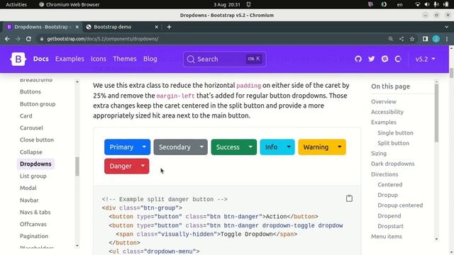Click the green Success button
Image resolution: width=454 pixels, height=255 pixels.
[228, 147]
